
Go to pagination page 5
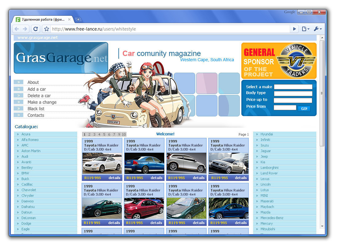[x=104, y=134]
